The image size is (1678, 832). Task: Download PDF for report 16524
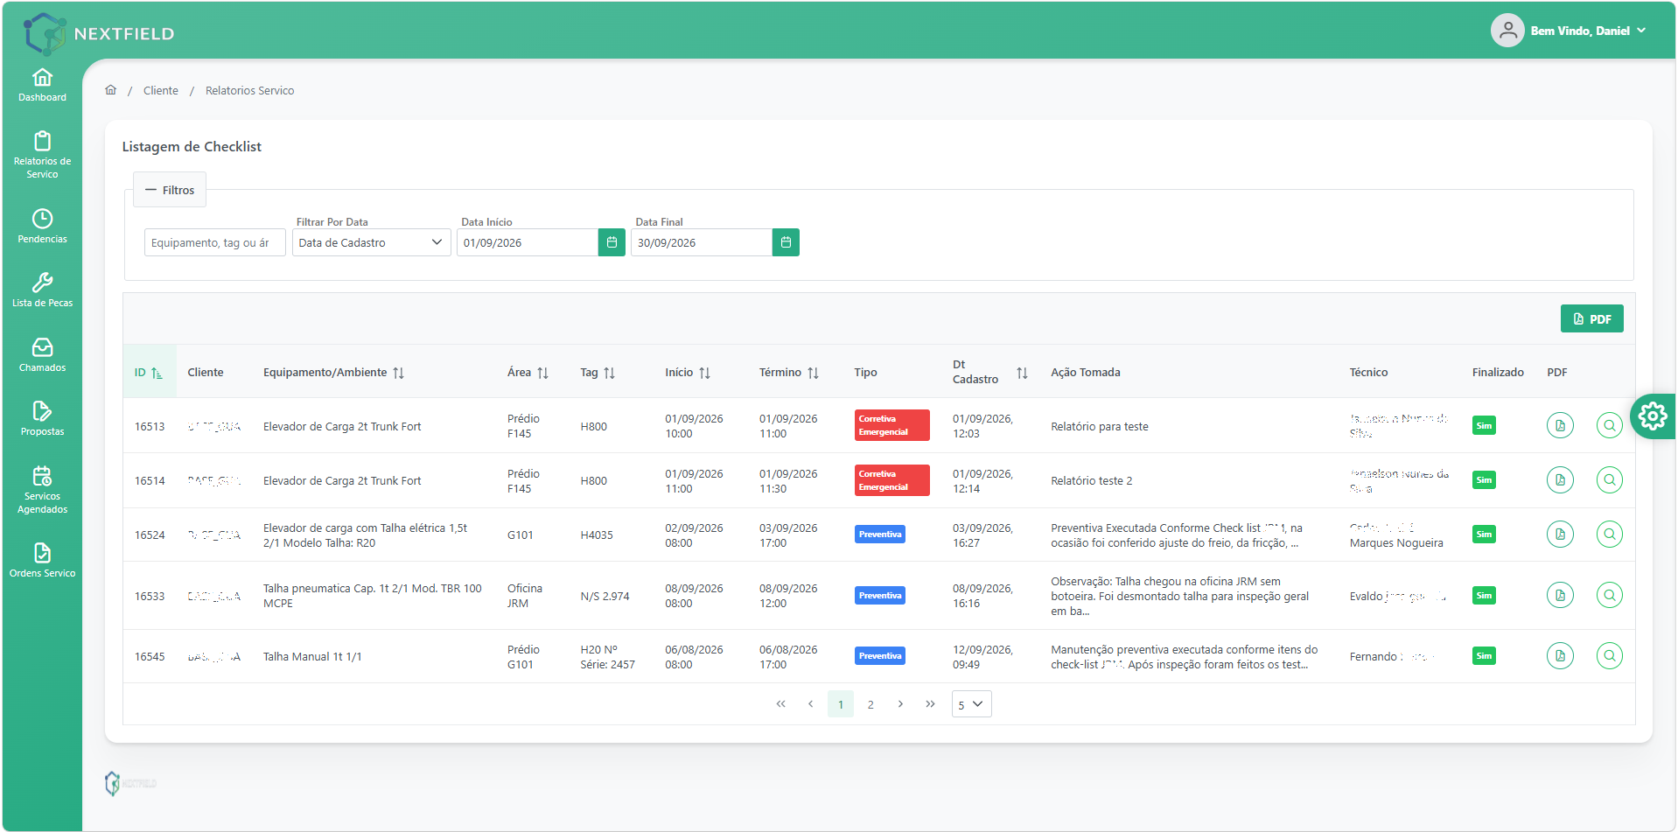coord(1560,535)
